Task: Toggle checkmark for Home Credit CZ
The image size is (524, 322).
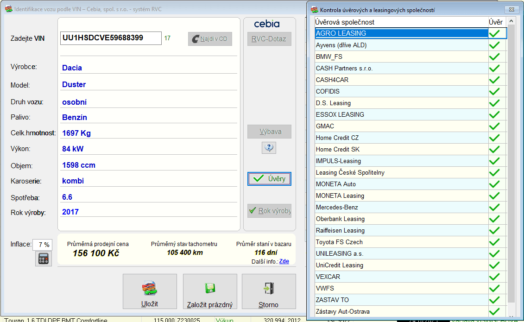Action: coord(494,138)
